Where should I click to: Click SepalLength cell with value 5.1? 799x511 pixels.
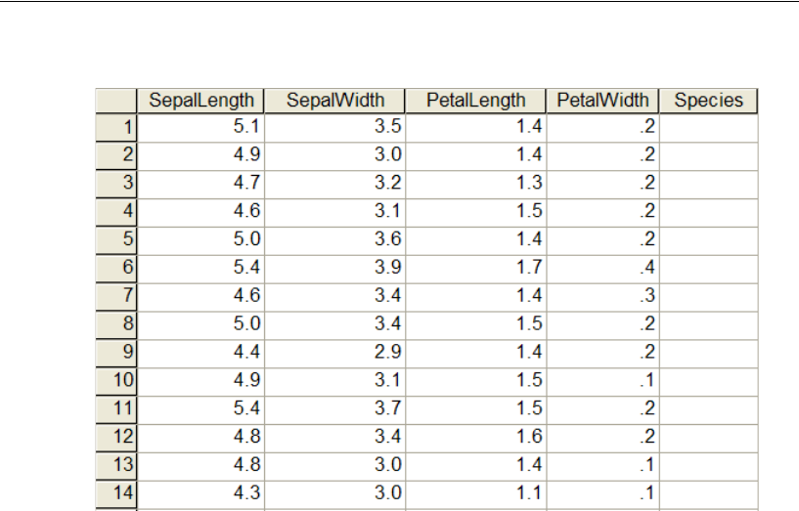tap(200, 126)
